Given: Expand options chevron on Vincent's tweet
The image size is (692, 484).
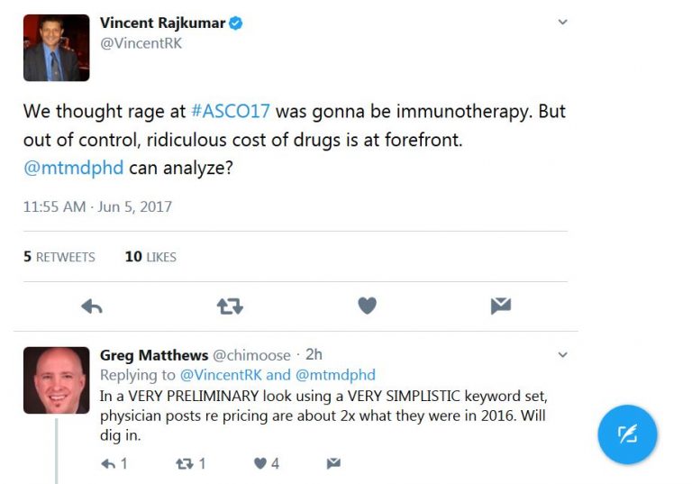Looking at the screenshot, I should pos(562,22).
